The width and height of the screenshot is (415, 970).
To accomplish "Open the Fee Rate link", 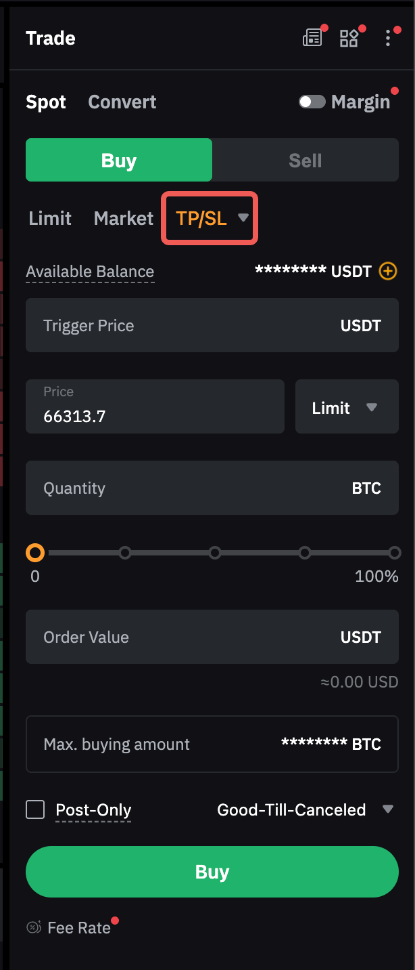I will coord(79,927).
